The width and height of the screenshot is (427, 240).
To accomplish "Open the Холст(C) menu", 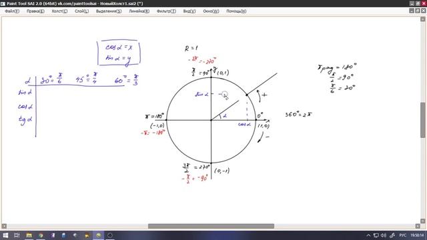I will [x=59, y=11].
